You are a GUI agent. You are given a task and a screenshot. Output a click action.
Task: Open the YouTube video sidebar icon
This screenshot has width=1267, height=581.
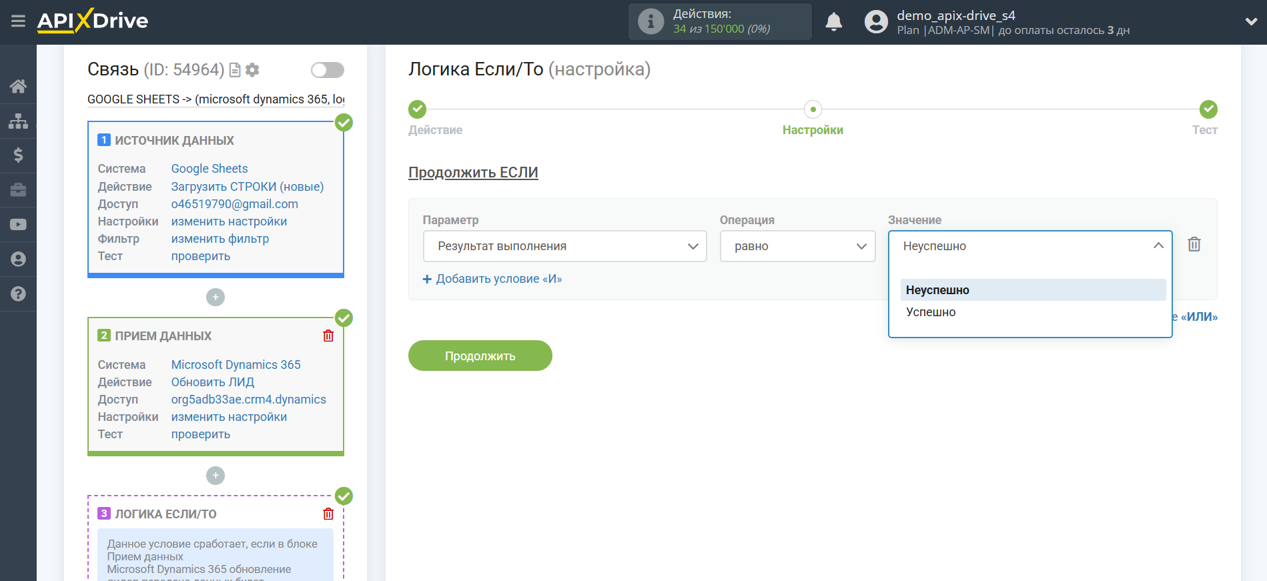pos(18,225)
